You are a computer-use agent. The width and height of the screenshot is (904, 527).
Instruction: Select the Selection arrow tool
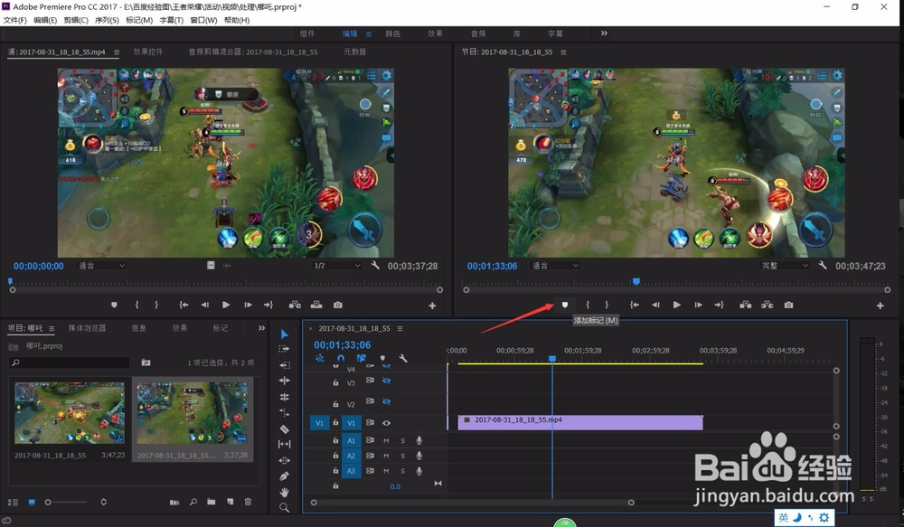(284, 334)
